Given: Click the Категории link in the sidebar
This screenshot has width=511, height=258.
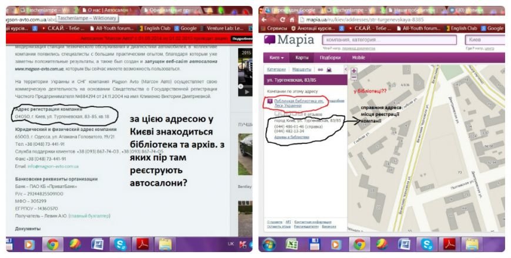Looking at the screenshot, I should (276, 70).
